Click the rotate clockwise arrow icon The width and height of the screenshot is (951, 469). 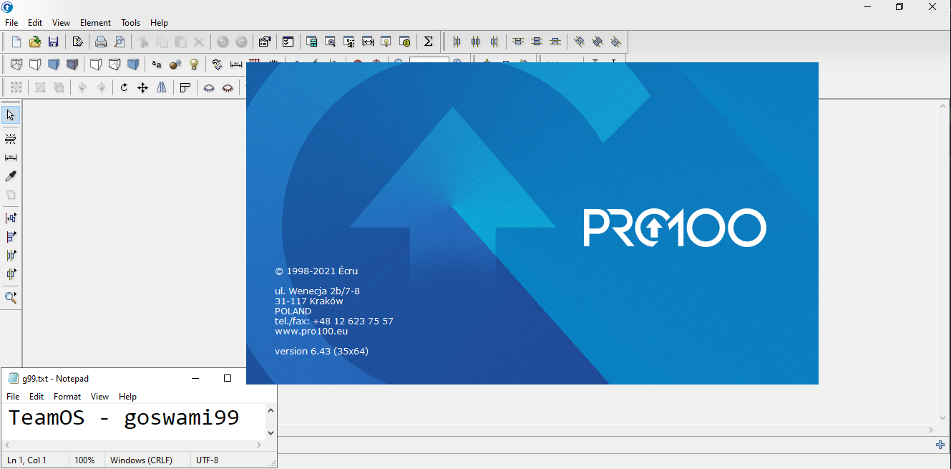[124, 87]
